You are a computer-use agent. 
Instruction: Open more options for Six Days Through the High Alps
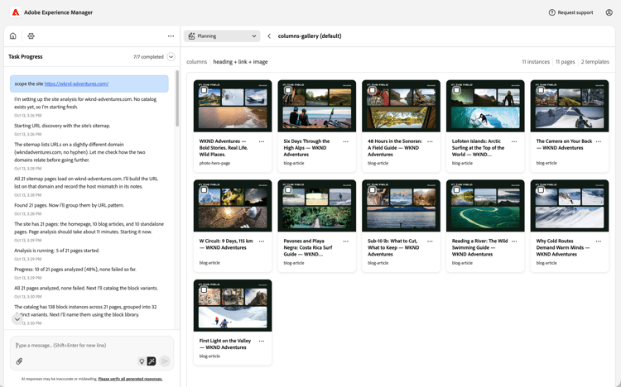346,141
